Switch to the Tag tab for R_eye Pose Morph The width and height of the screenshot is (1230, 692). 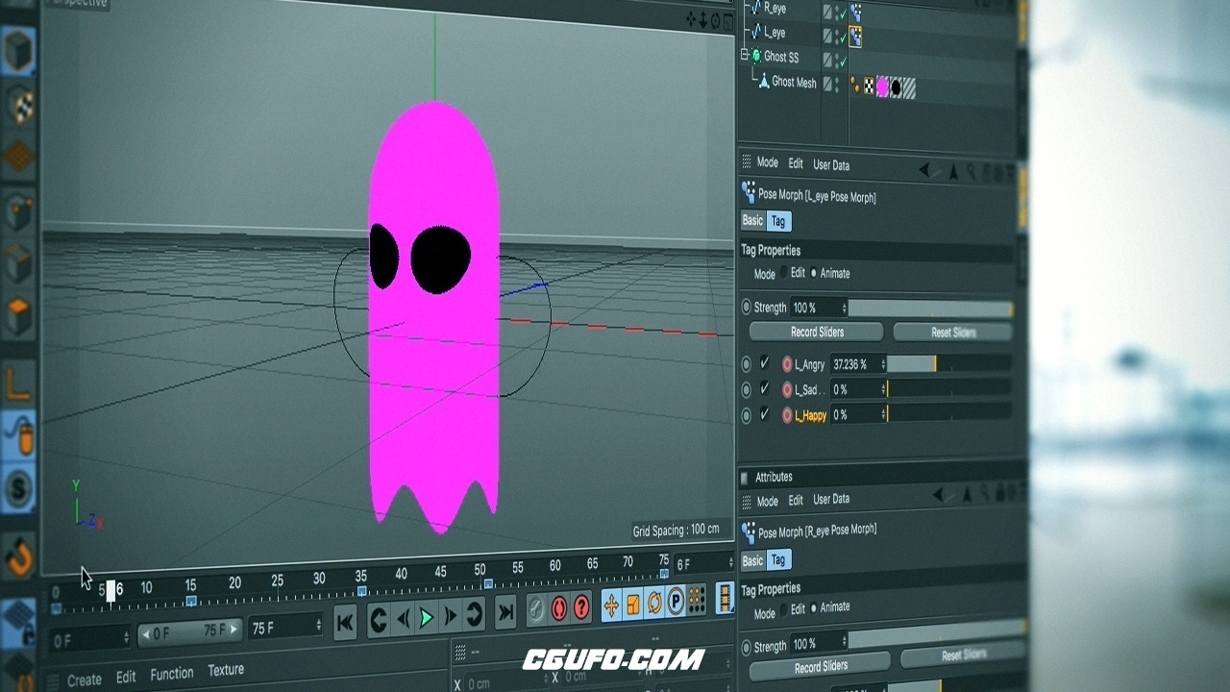pyautogui.click(x=778, y=559)
